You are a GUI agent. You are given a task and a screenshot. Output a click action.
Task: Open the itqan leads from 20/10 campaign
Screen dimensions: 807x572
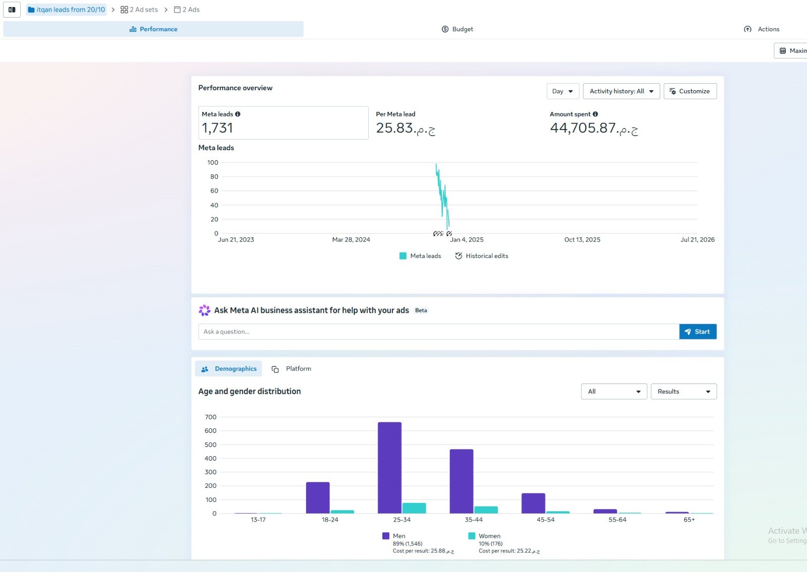[67, 10]
